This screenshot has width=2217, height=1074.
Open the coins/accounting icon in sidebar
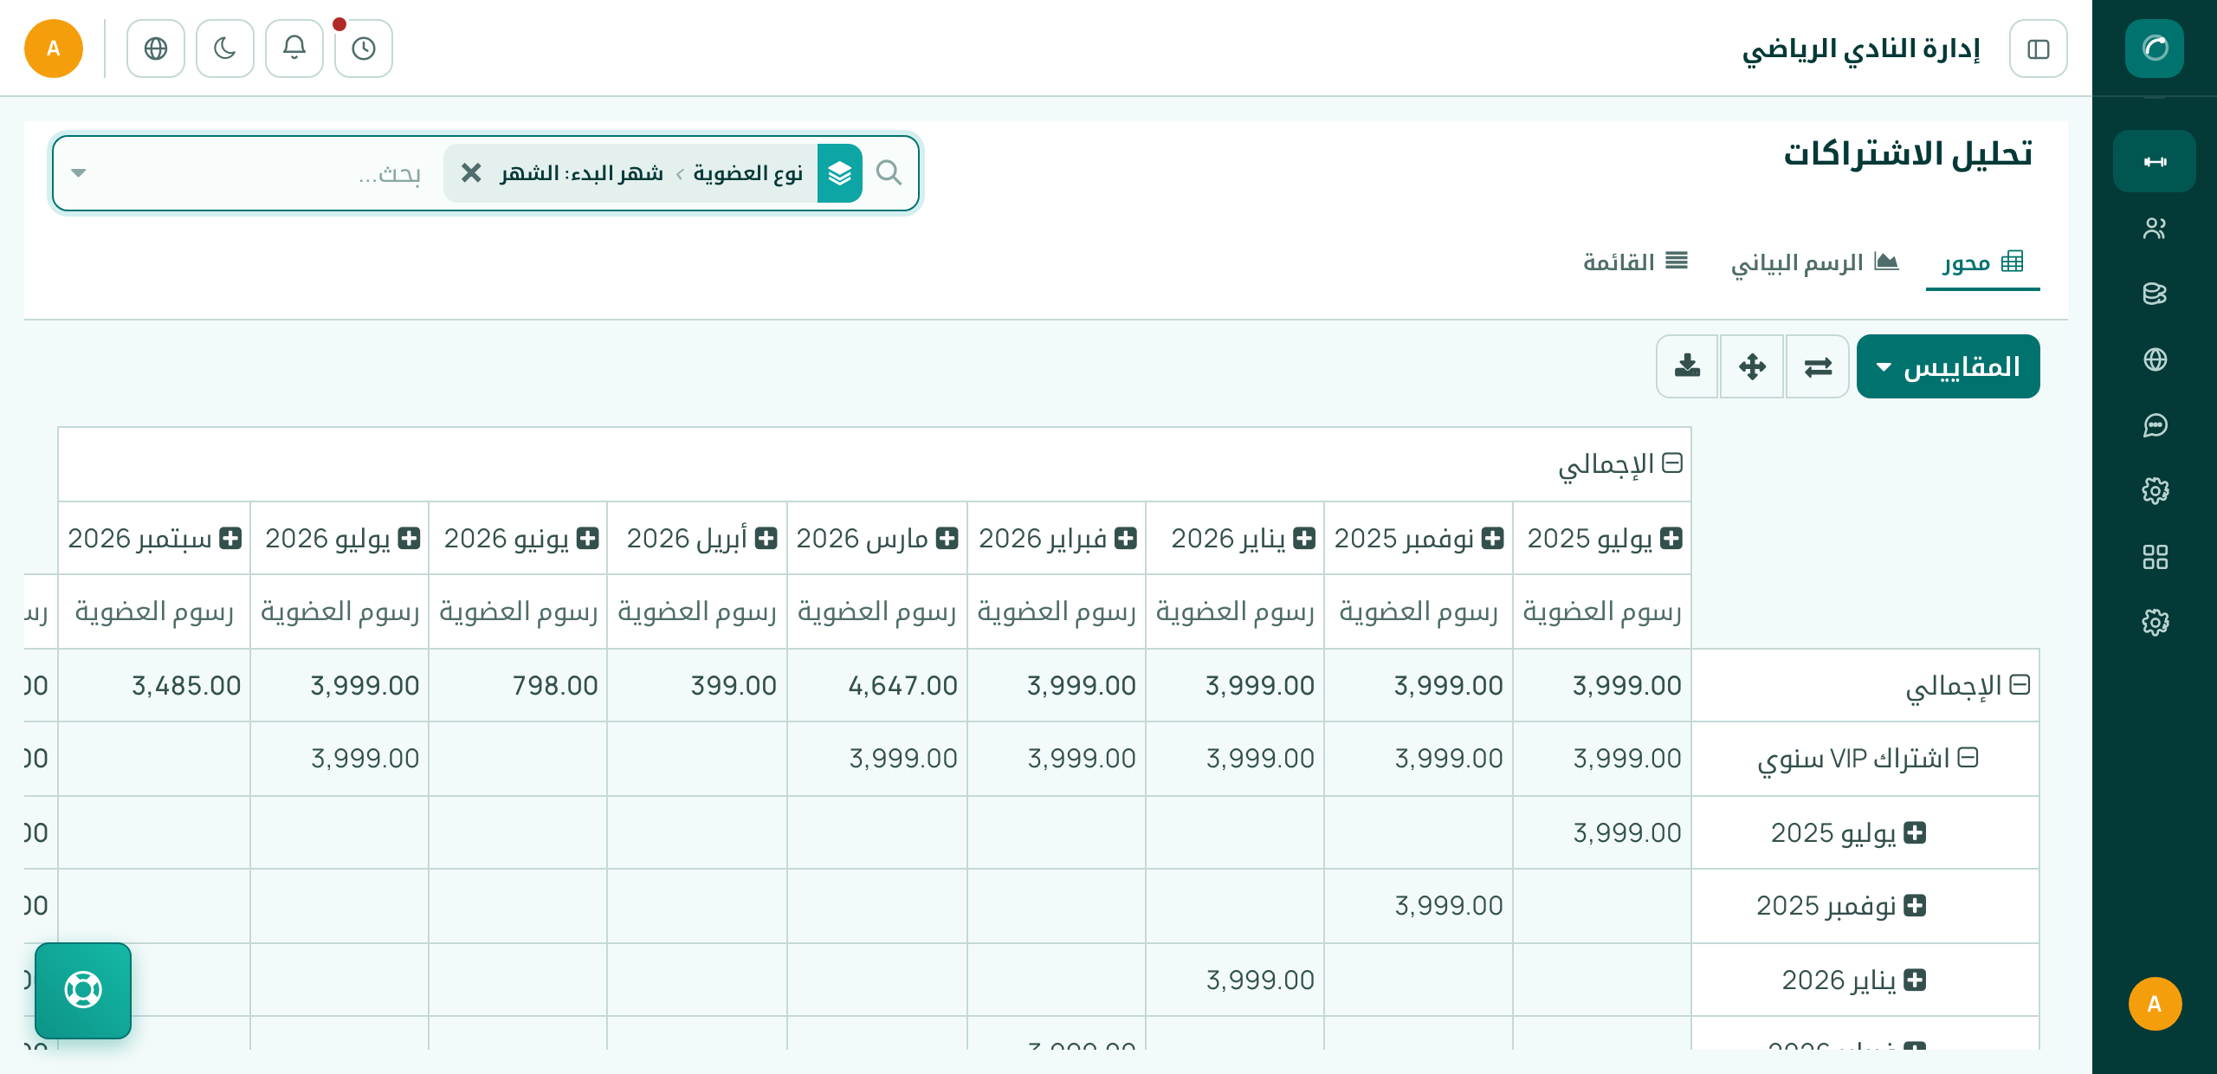pos(2154,294)
